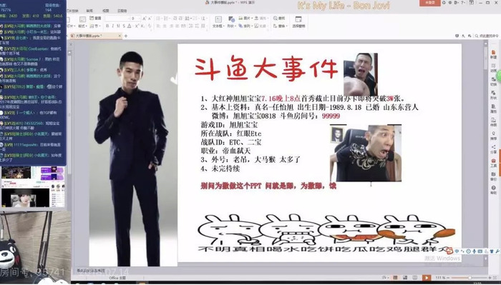Start the slideshow with the orange play button

coord(426,278)
